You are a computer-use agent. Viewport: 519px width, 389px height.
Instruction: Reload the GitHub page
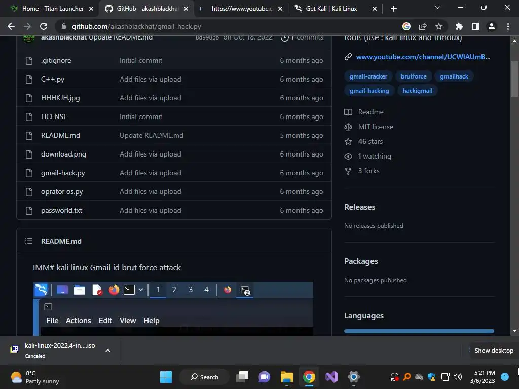point(44,26)
